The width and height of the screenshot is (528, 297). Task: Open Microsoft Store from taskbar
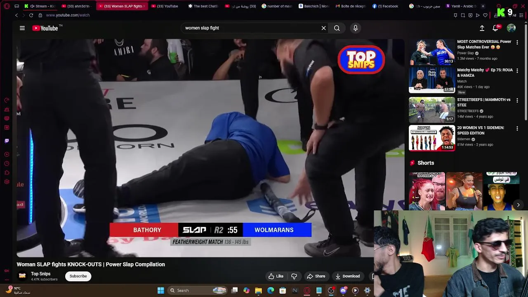coord(283,290)
